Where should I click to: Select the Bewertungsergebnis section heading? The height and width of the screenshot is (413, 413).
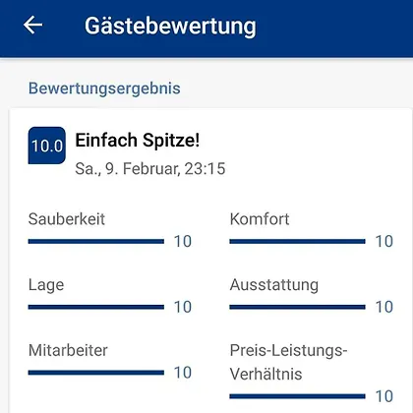pos(104,88)
